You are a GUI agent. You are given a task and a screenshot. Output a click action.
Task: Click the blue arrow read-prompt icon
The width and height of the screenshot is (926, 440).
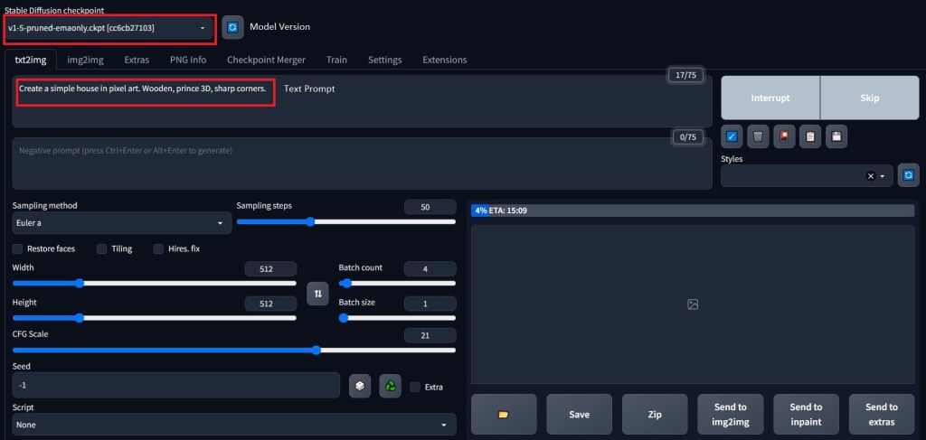732,136
